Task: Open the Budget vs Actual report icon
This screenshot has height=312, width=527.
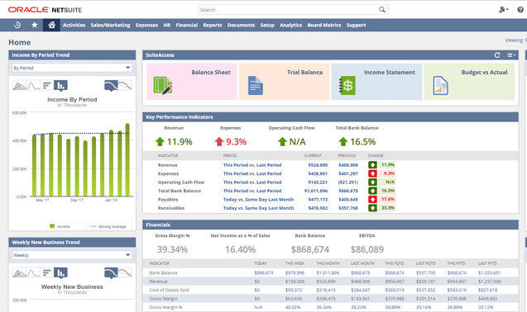Action: click(440, 86)
